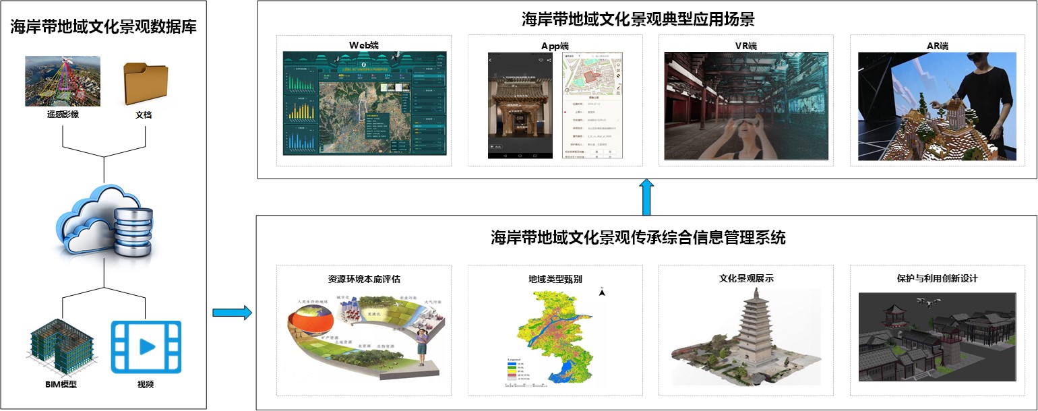Open the AR端 scene thumbnail
The height and width of the screenshot is (411, 1038).
click(937, 106)
